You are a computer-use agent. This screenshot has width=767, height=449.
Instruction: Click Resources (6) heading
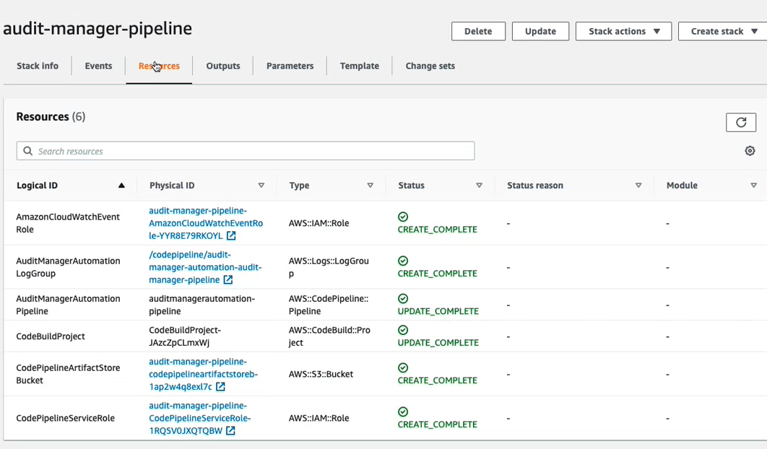point(51,117)
